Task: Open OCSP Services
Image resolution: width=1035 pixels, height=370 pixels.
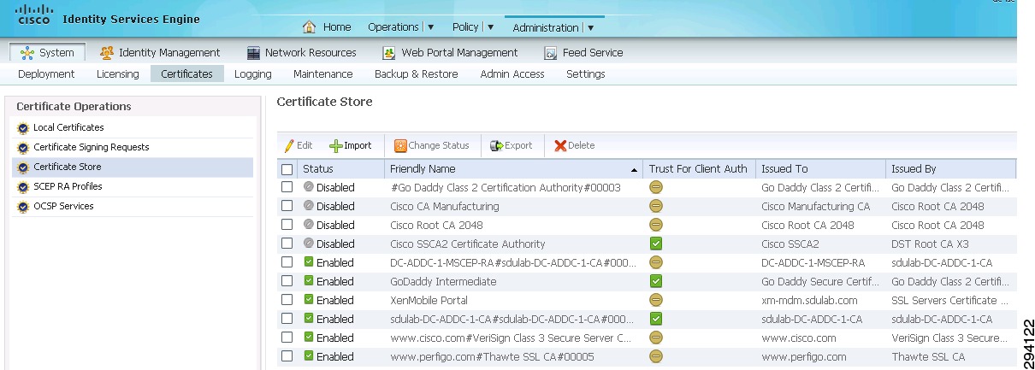Action: coord(63,207)
